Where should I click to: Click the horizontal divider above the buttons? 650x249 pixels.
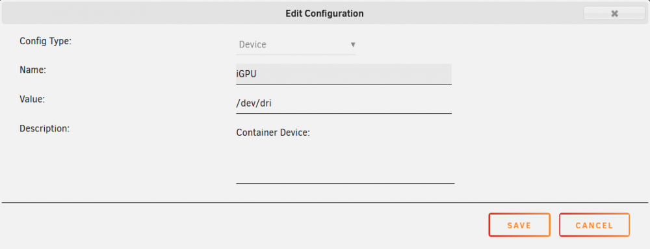(324, 203)
